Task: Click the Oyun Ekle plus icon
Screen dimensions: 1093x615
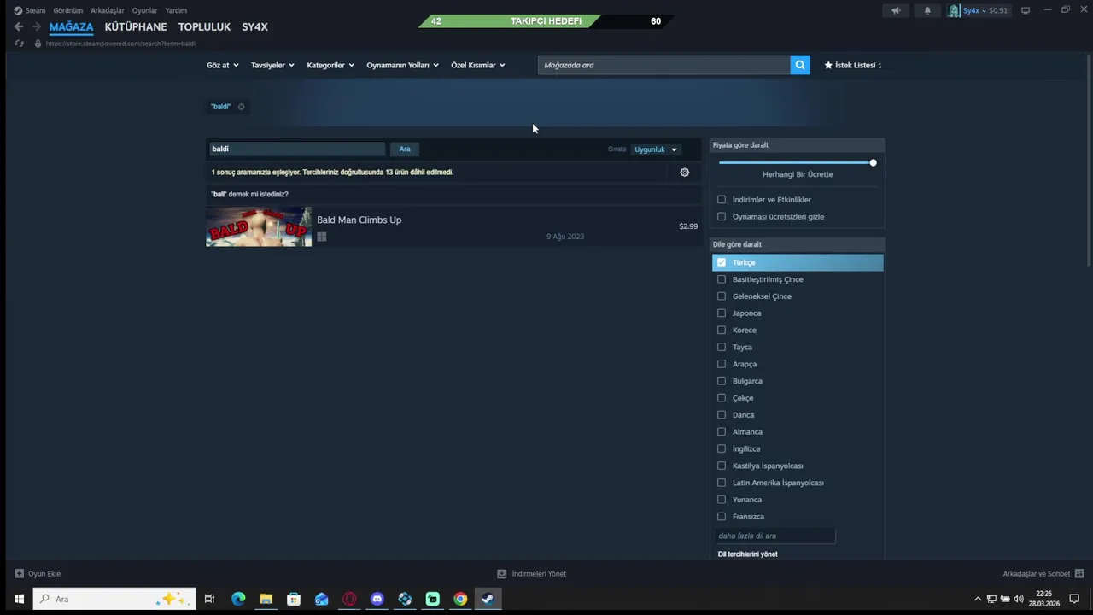Action: (19, 574)
